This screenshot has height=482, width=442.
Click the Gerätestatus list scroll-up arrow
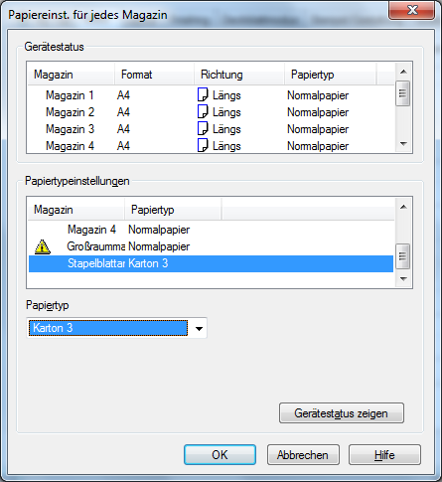(x=403, y=72)
